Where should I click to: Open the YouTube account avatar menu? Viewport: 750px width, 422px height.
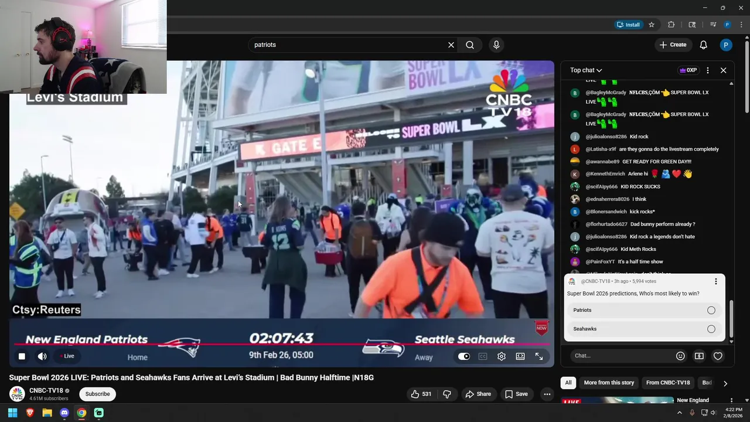[x=726, y=45]
